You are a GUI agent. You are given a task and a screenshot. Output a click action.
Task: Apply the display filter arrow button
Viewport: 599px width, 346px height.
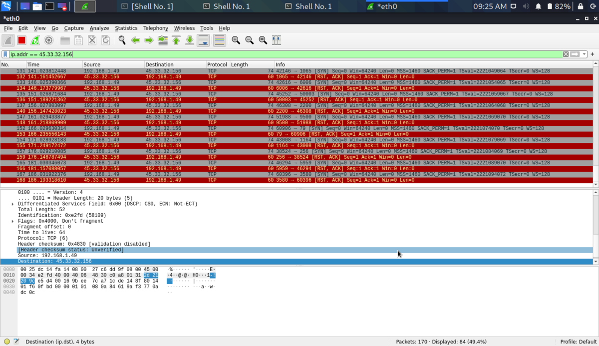coord(575,54)
